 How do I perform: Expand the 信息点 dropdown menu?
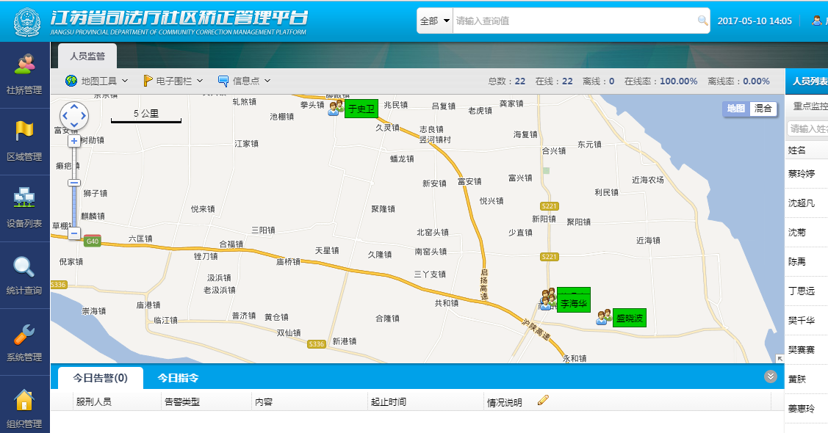pos(245,81)
